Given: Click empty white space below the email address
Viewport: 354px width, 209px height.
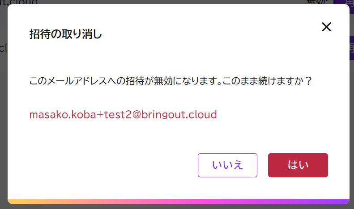Looking at the screenshot, I should click(x=112, y=143).
